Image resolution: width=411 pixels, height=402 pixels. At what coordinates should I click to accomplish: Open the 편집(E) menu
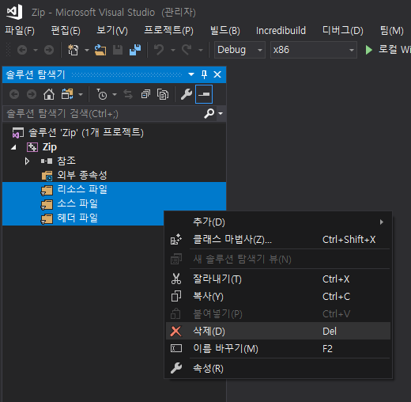(x=66, y=31)
